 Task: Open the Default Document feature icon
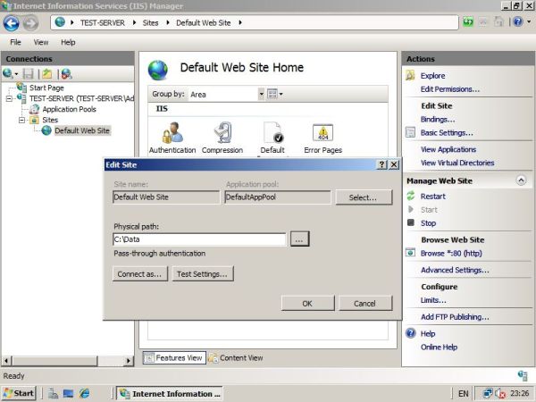[x=273, y=132]
